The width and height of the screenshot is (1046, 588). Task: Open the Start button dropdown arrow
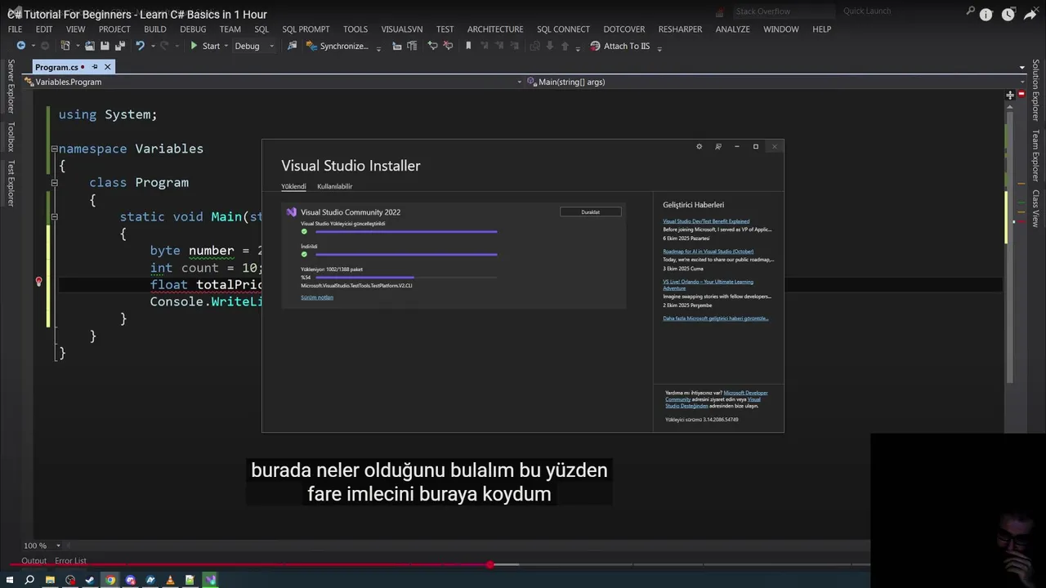226,47
